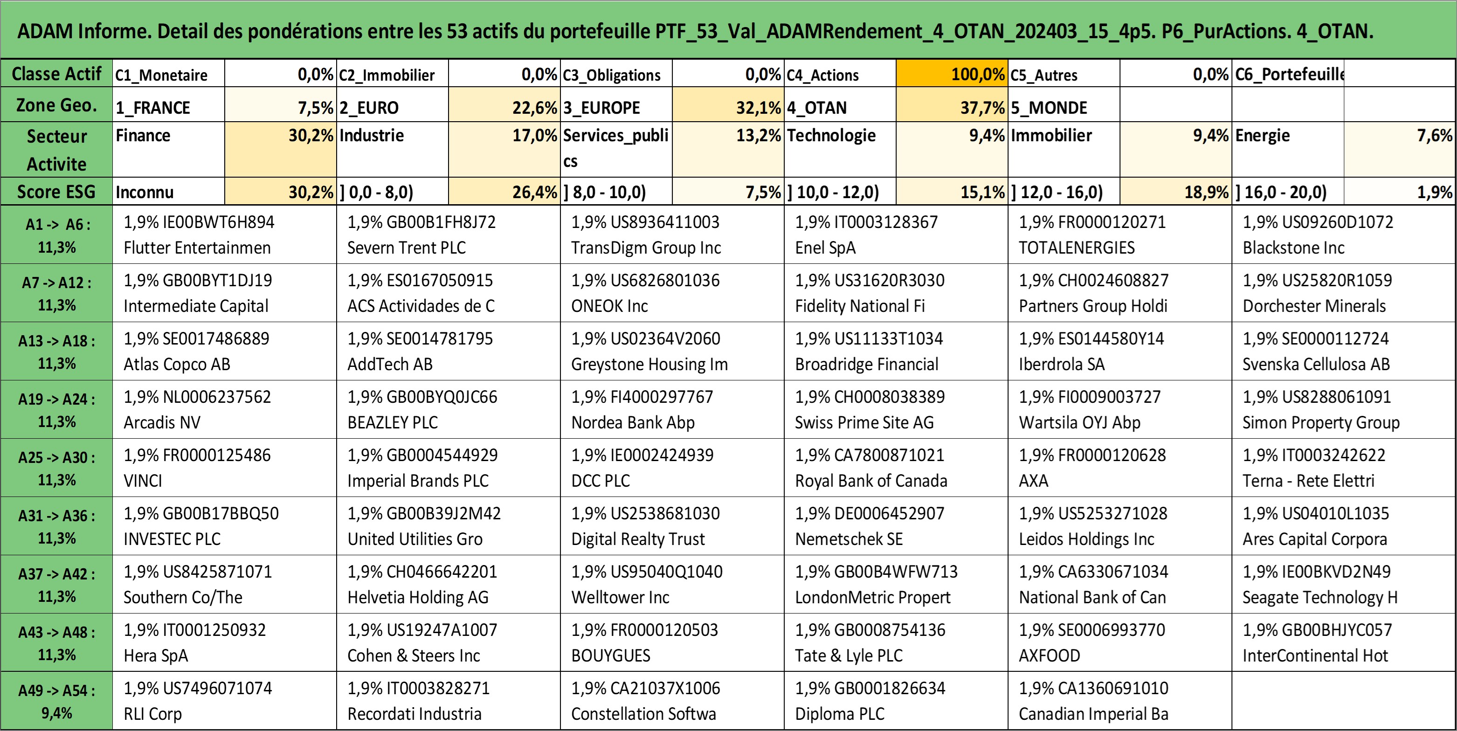Select the C4_Actions cell

point(841,74)
